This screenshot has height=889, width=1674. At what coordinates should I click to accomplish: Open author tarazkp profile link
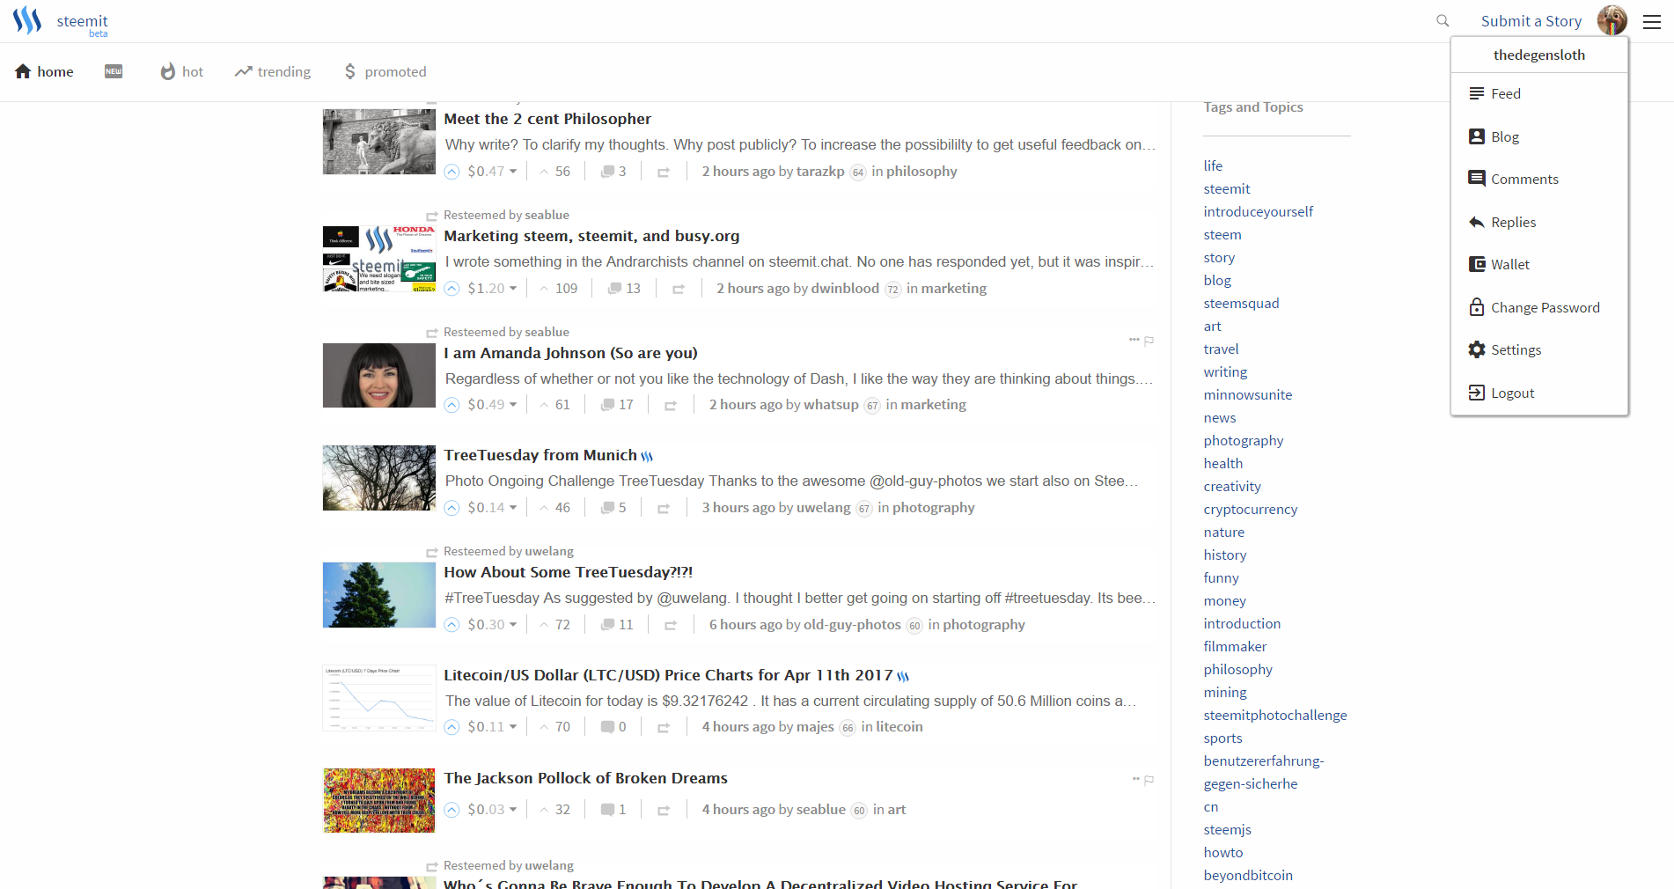pos(820,172)
